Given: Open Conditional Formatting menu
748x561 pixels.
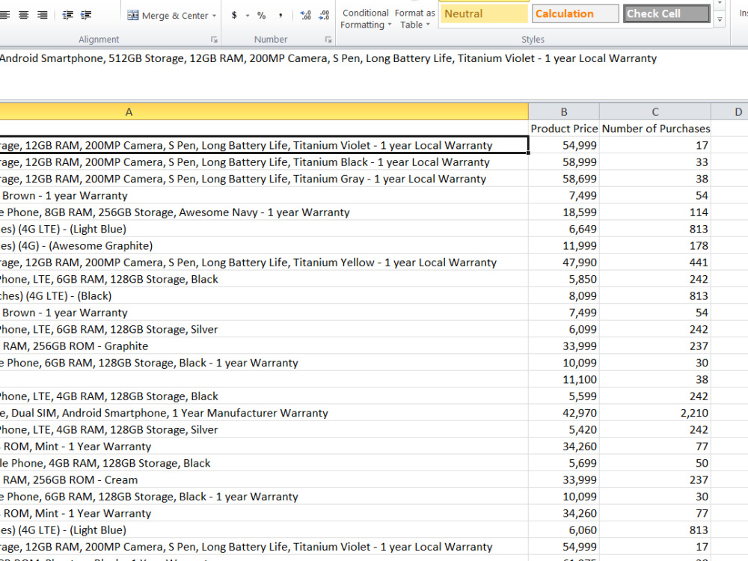Looking at the screenshot, I should (x=366, y=19).
